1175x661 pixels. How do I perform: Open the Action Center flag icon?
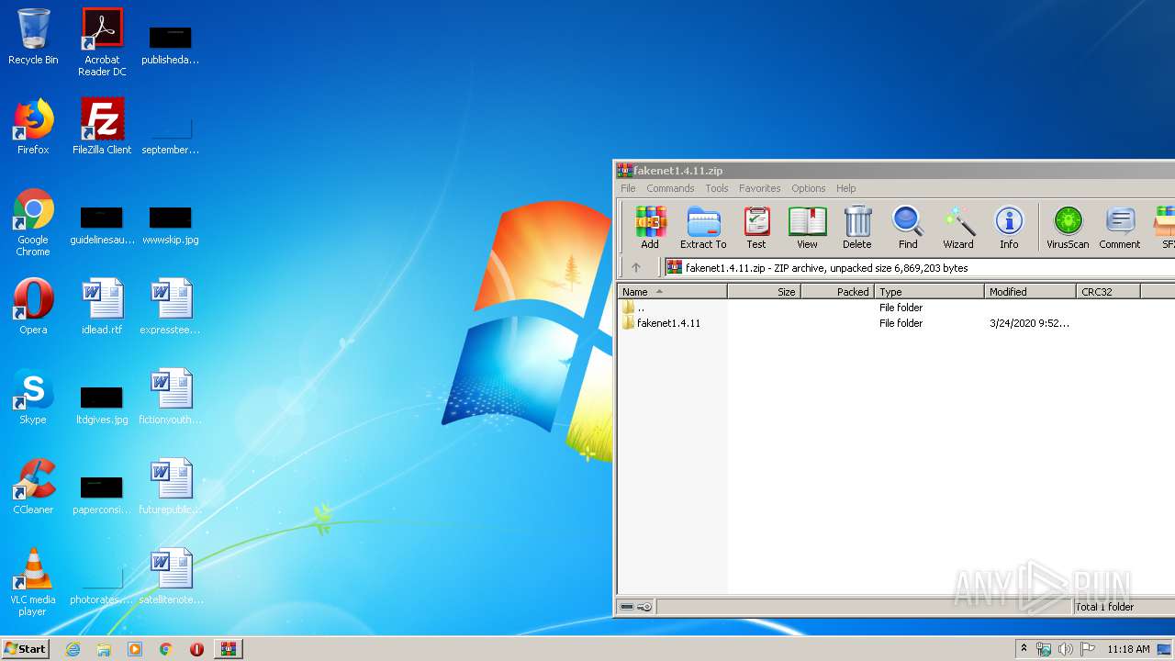[x=1088, y=649]
